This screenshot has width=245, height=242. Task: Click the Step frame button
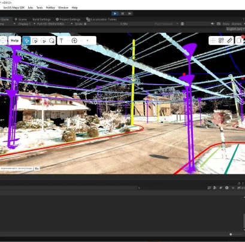(130, 13)
